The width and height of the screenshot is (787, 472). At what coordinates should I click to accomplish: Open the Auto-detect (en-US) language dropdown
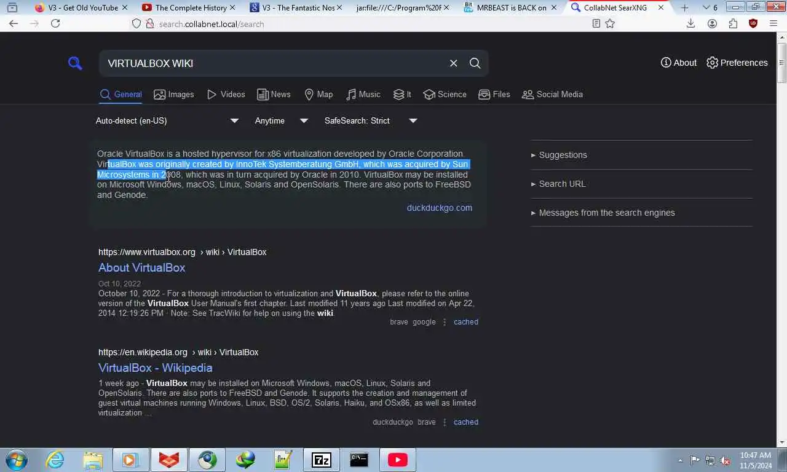tap(167, 120)
